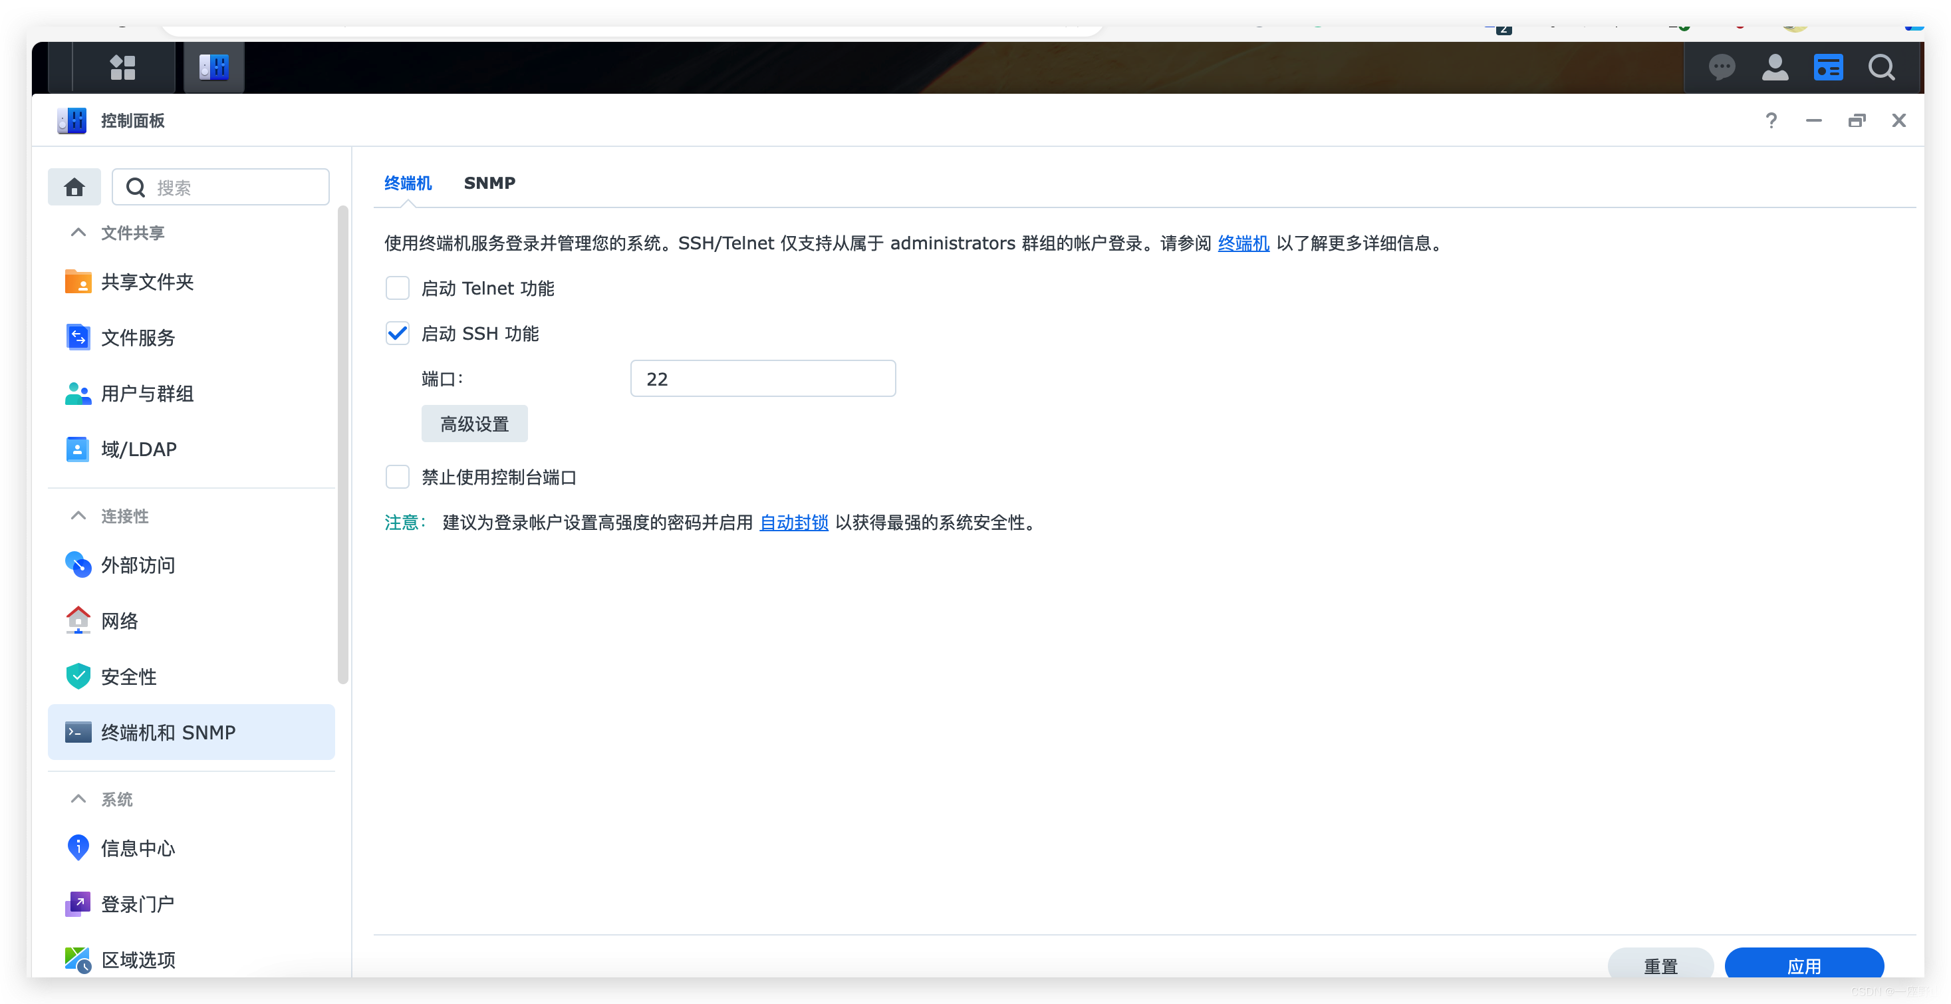Click the SSH port number field
This screenshot has width=1951, height=1004.
pyautogui.click(x=762, y=378)
